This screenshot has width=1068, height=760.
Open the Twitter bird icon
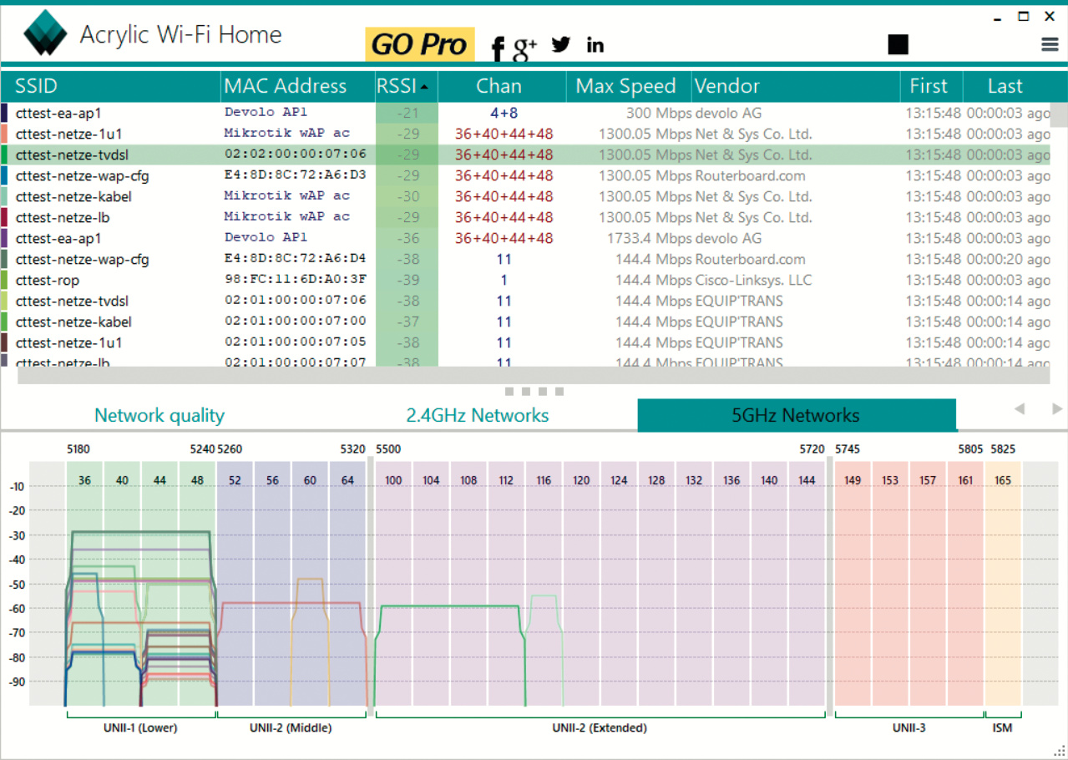pyautogui.click(x=561, y=44)
